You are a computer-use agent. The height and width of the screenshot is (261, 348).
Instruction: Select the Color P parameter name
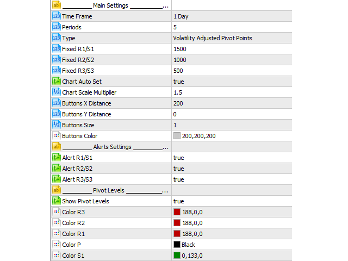[71, 245]
